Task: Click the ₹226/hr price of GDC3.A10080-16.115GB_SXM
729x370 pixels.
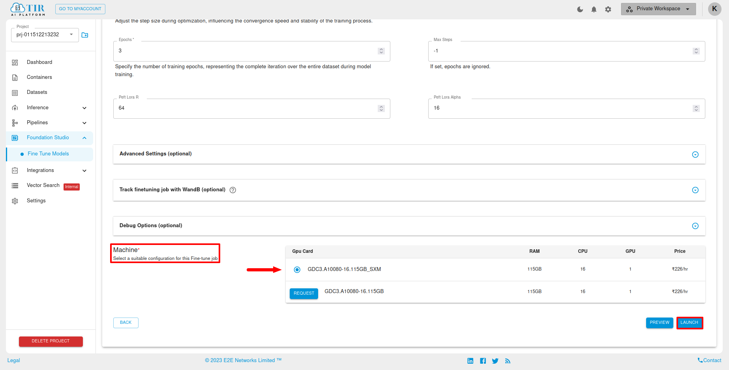Action: tap(680, 269)
